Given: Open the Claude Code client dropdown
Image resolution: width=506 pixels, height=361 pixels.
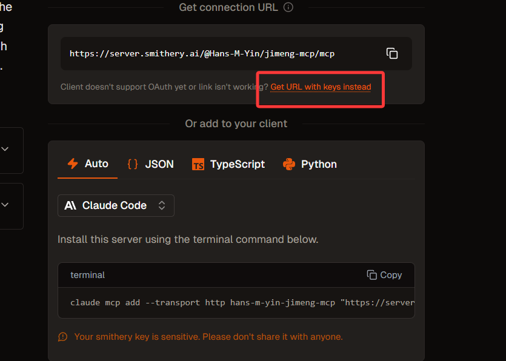Looking at the screenshot, I should 116,205.
